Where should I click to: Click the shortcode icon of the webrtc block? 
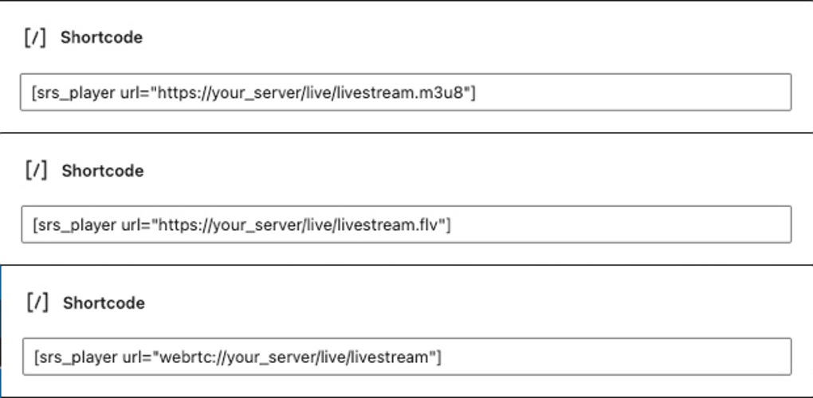[x=37, y=302]
